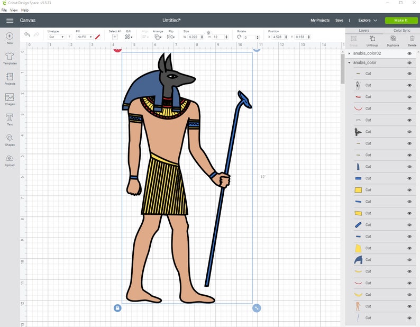Image resolution: width=420 pixels, height=327 pixels.
Task: Hide the Anubis head Cut layer
Action: [409, 132]
